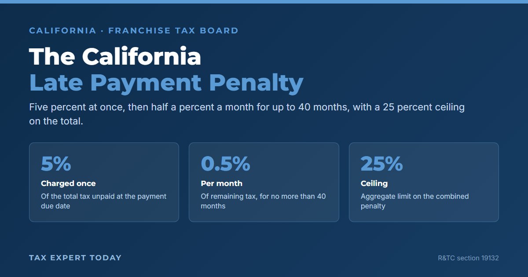Click 'Aggregate limit on the combined penalty' text
Screen dimensions: 528x277
[x=415, y=201]
